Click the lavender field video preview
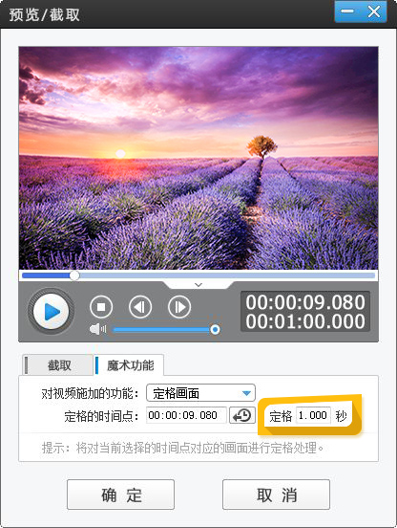The width and height of the screenshot is (397, 528). pos(198,158)
